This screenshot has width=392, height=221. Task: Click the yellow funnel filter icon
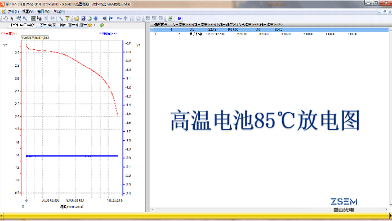(x=67, y=19)
